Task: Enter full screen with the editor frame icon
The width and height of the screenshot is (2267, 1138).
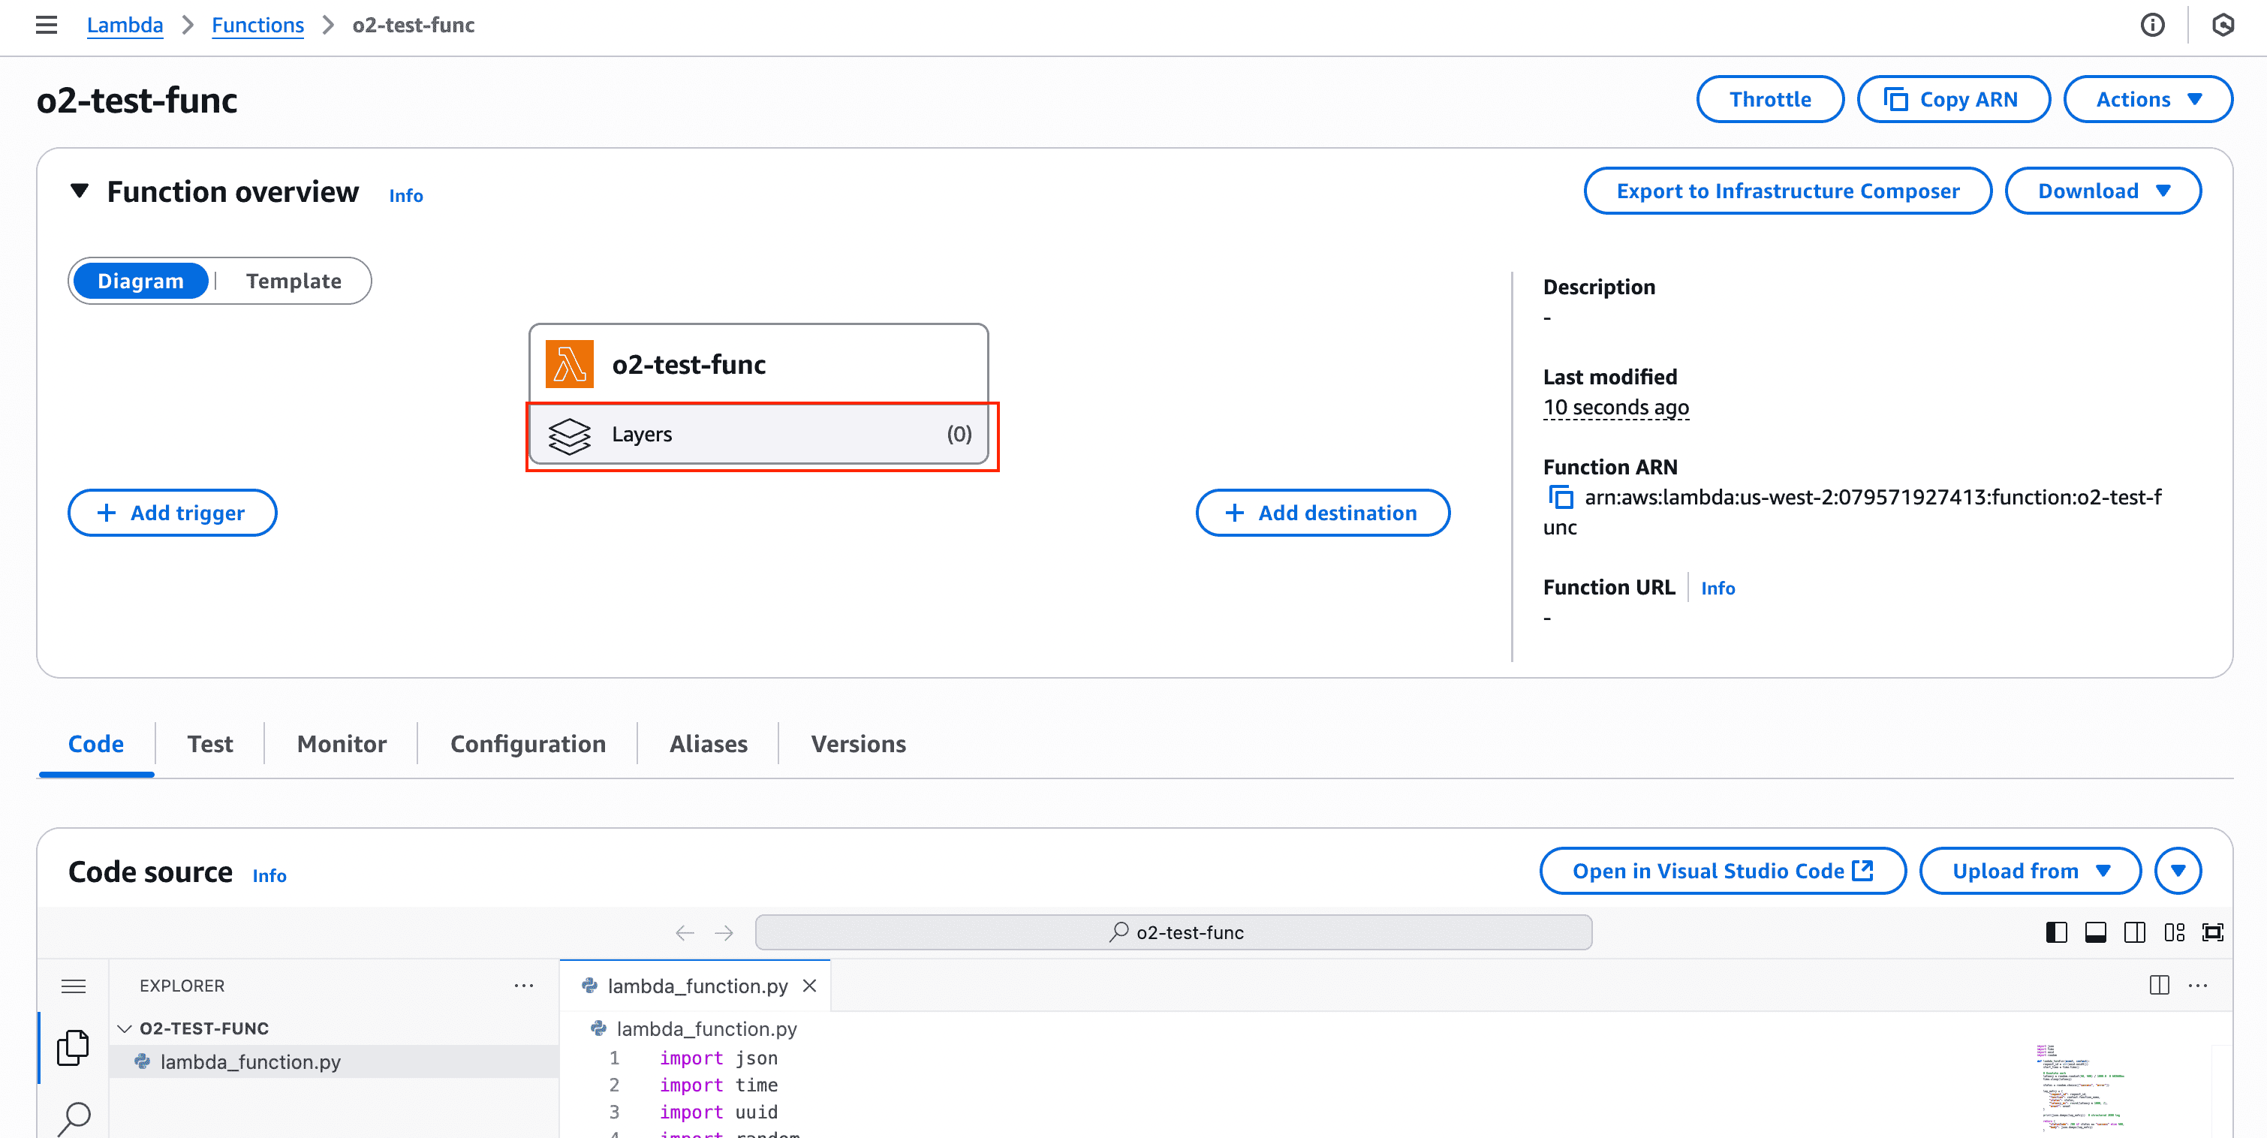Action: pos(2213,932)
